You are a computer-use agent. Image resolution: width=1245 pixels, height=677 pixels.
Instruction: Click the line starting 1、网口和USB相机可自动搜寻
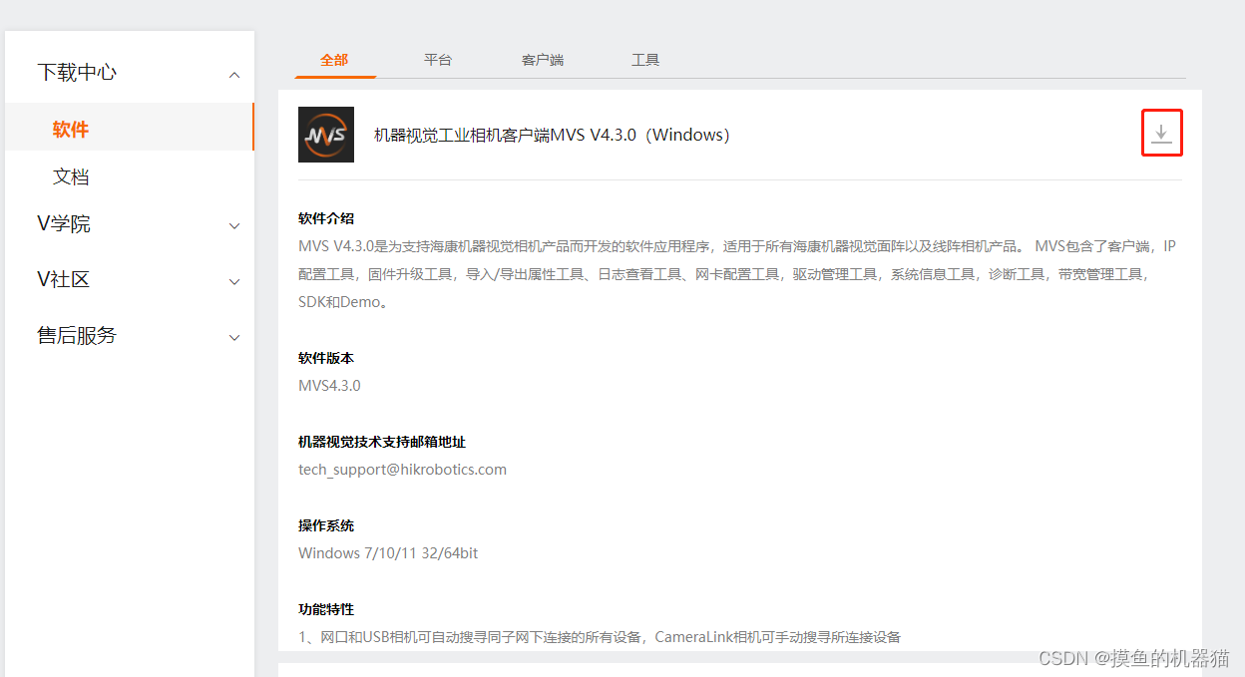[x=600, y=636]
